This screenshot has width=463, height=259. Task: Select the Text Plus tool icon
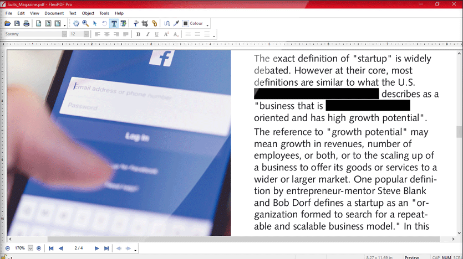(124, 24)
